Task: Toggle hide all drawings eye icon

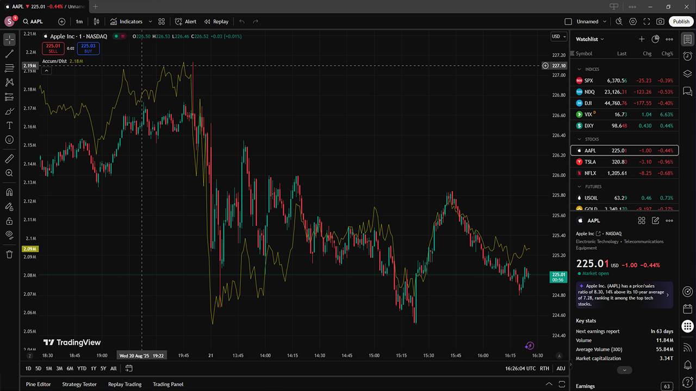Action: pyautogui.click(x=9, y=235)
